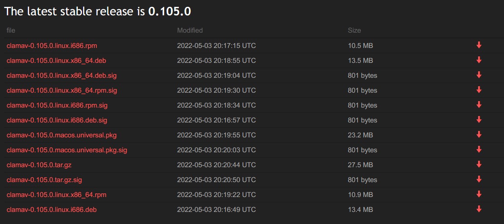This screenshot has height=224, width=504.
Task: Click the 'Size' column header
Action: tap(354, 30)
